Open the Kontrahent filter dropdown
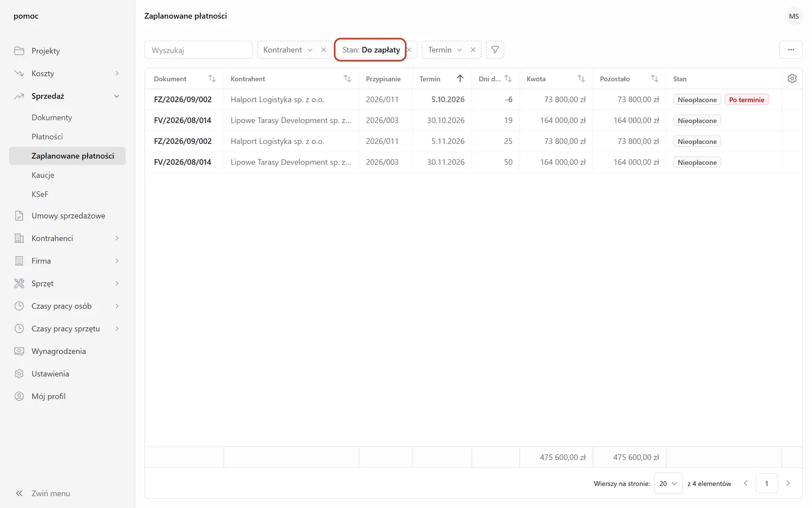 (288, 50)
